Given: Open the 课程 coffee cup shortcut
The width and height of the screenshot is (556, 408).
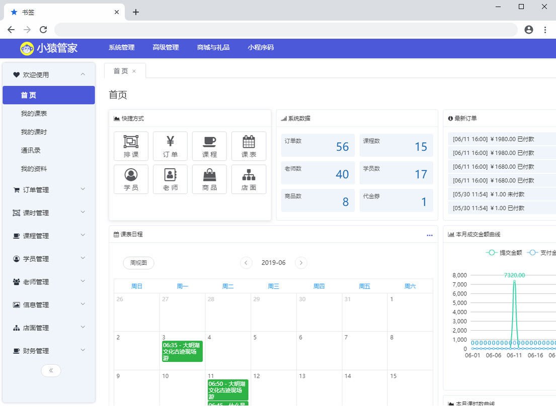Looking at the screenshot, I should 209,146.
